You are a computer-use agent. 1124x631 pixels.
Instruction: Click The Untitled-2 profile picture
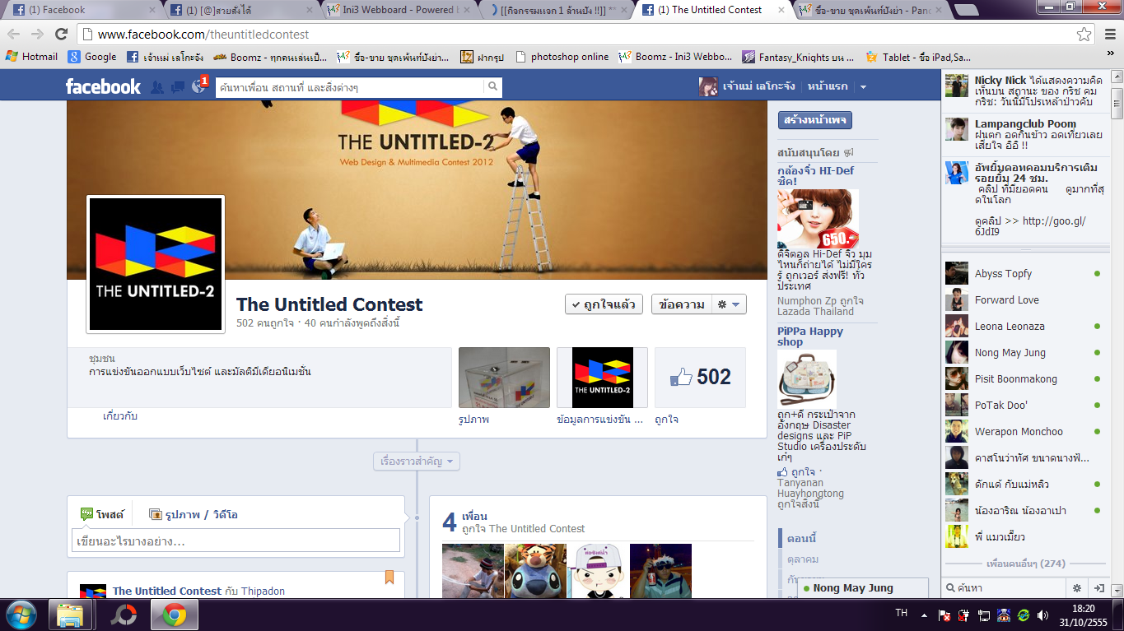point(156,264)
